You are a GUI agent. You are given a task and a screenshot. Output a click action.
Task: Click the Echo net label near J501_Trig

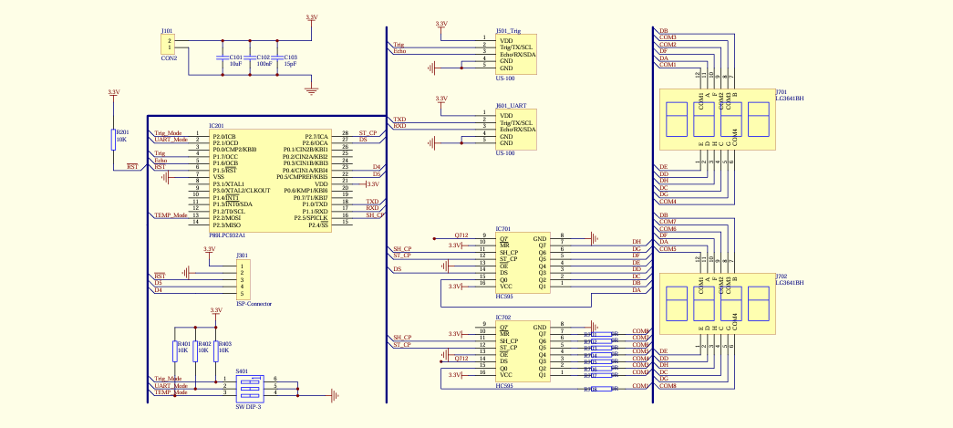point(399,51)
